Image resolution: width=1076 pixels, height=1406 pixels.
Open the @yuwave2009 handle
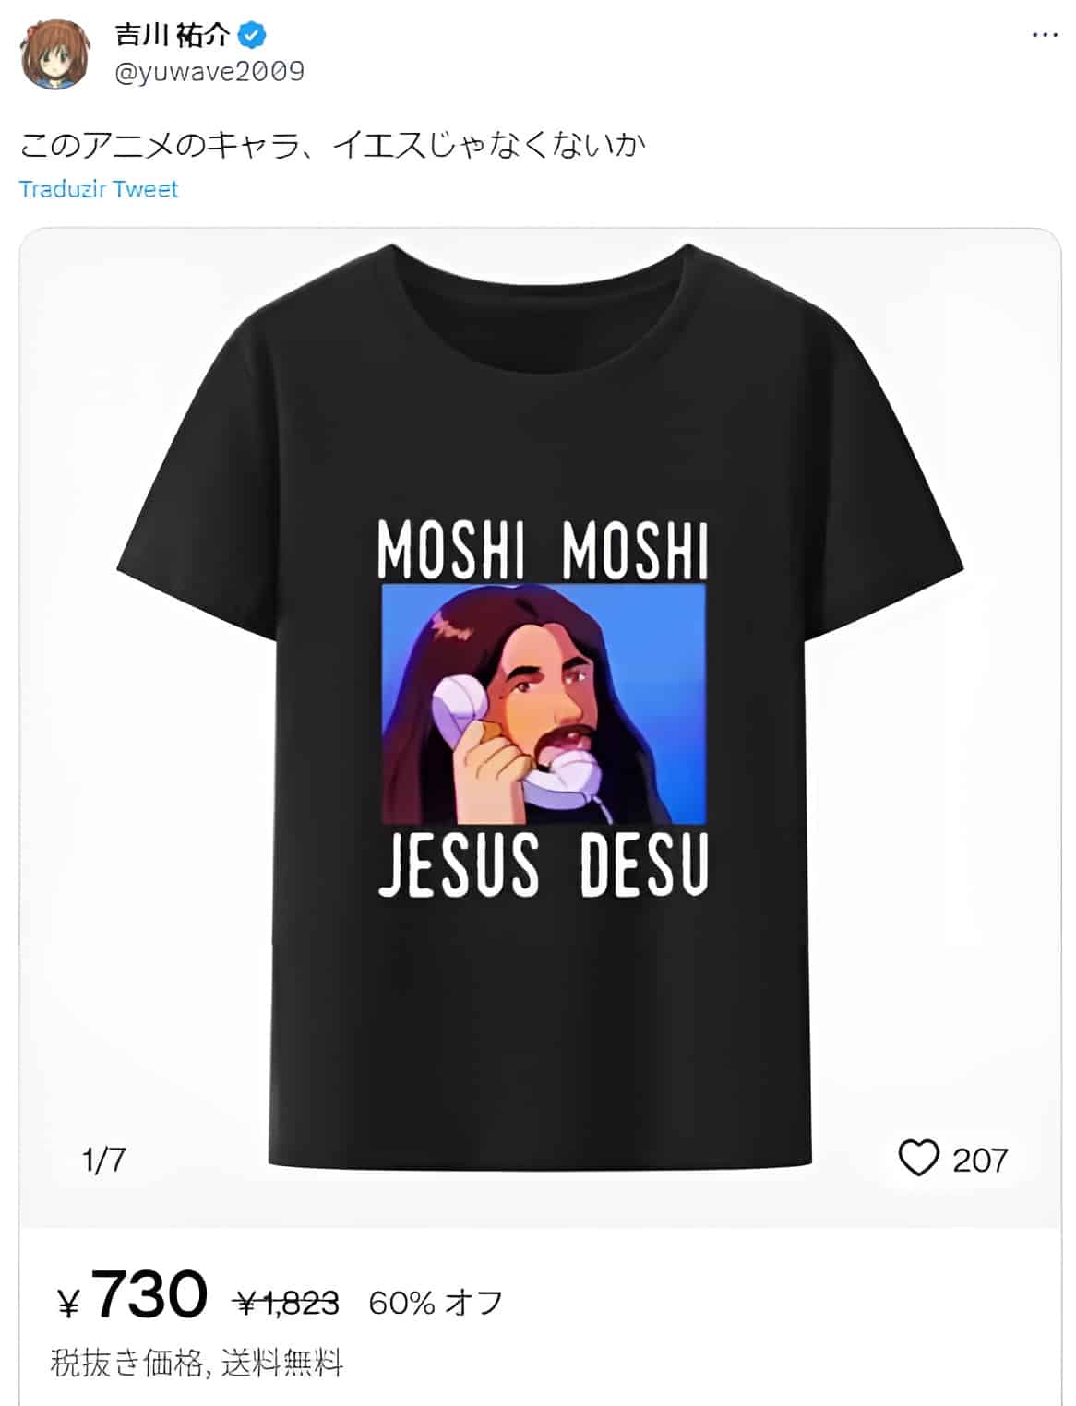point(209,71)
